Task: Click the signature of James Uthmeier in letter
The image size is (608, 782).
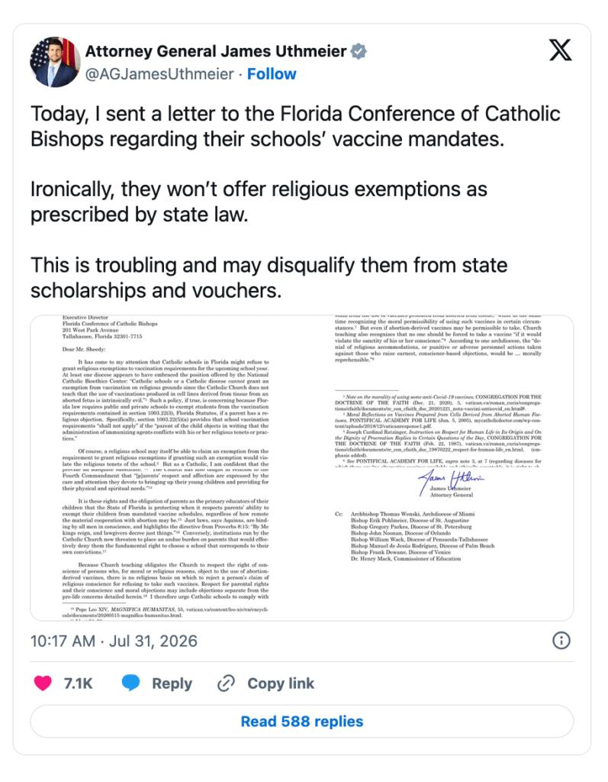Action: (451, 481)
